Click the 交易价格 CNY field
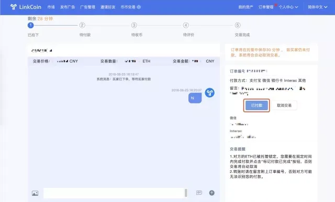The height and width of the screenshot is (202, 335). (55, 61)
